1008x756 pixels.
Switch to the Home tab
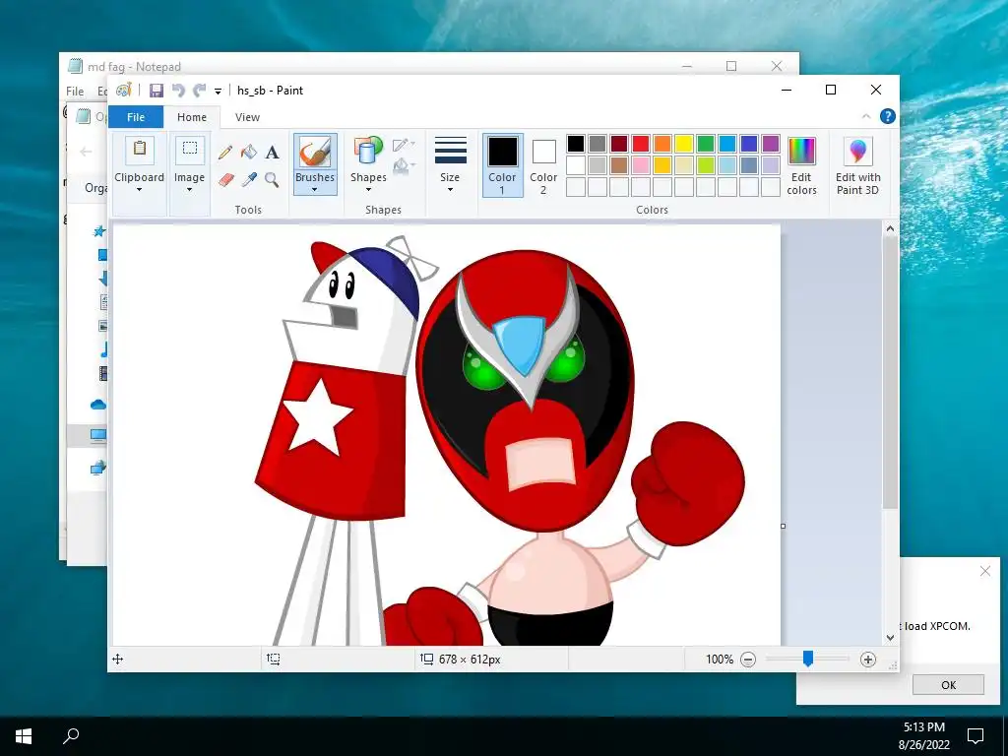pos(192,117)
